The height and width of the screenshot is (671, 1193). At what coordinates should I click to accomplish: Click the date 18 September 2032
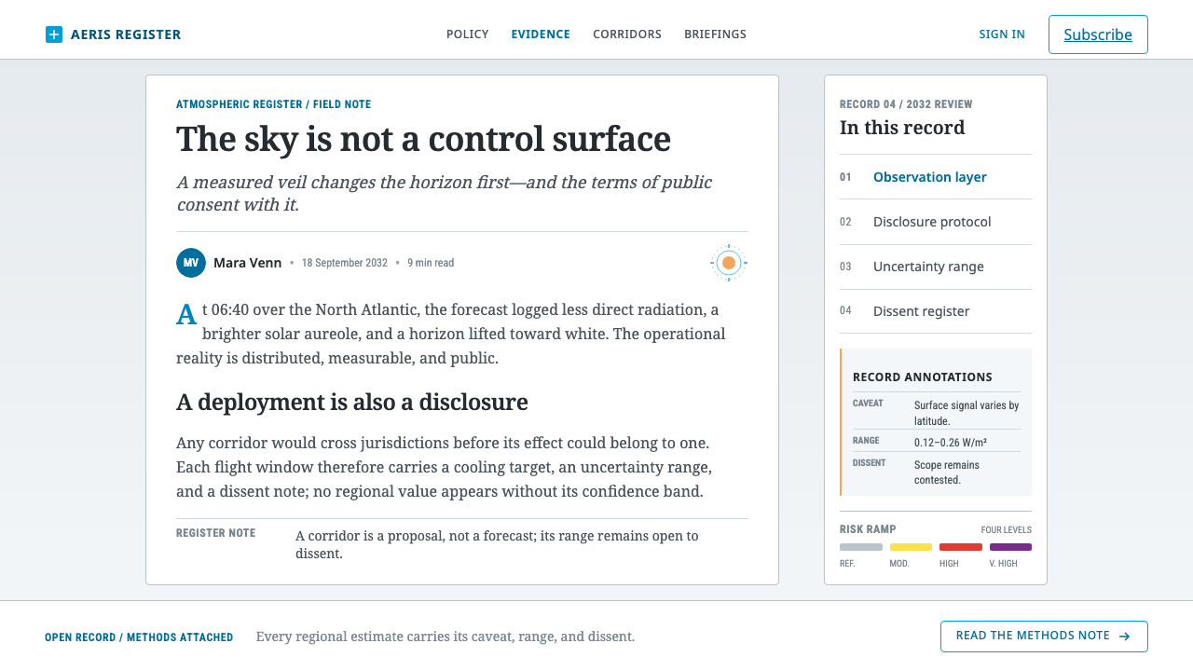point(345,263)
